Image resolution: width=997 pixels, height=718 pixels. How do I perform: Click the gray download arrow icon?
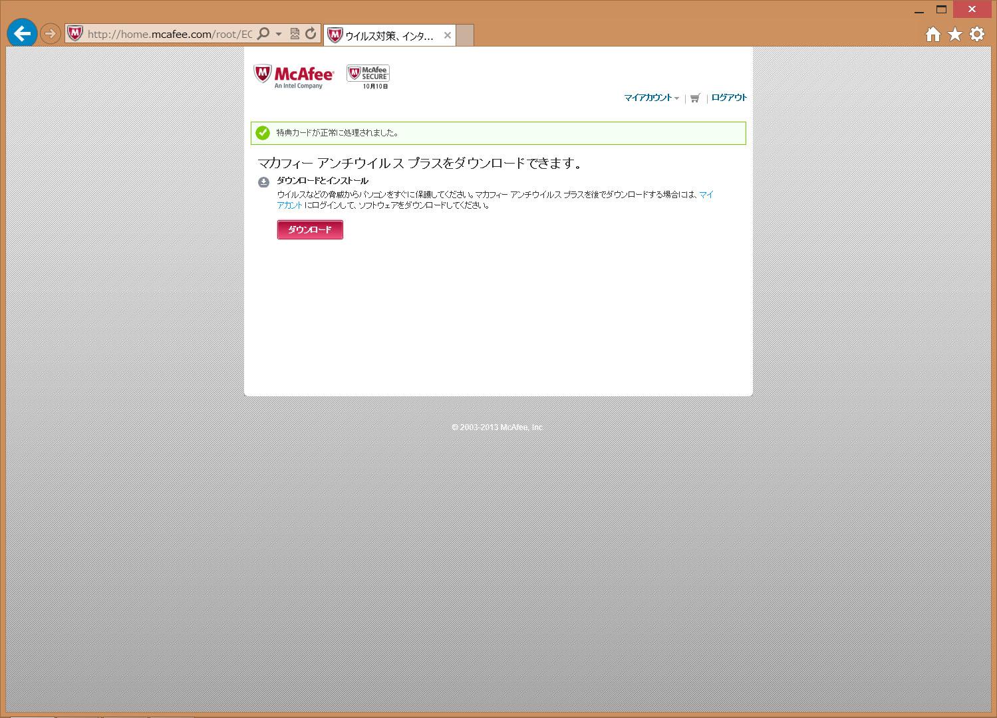coord(263,182)
